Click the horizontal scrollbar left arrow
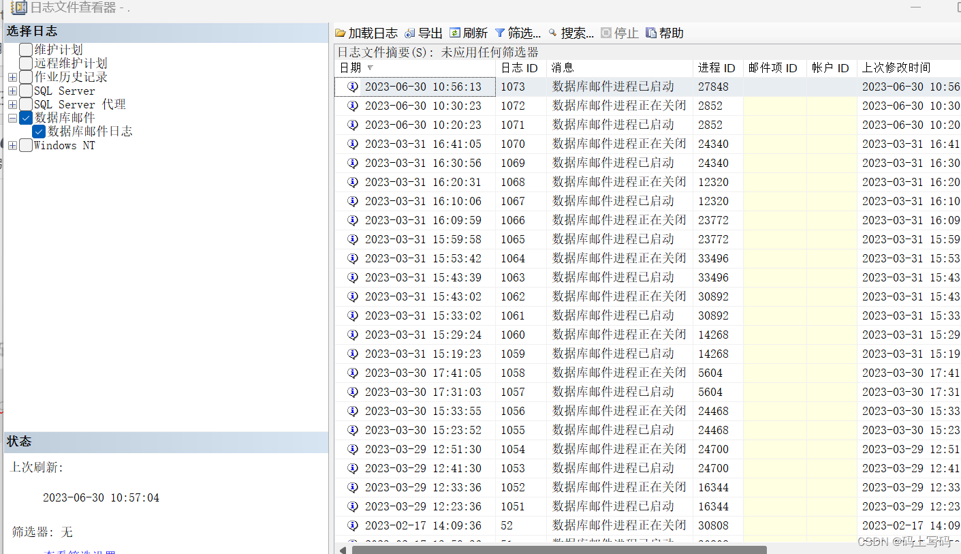961x554 pixels. tap(343, 549)
